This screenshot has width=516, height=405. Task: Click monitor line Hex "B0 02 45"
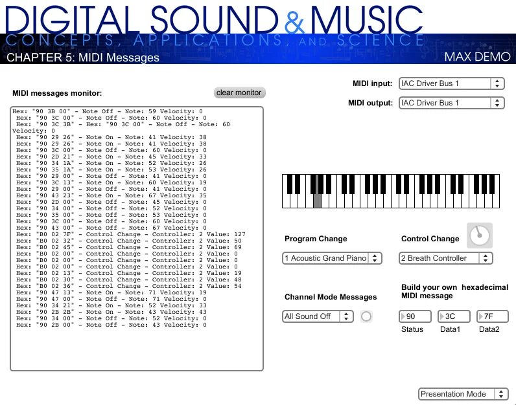tap(128, 247)
